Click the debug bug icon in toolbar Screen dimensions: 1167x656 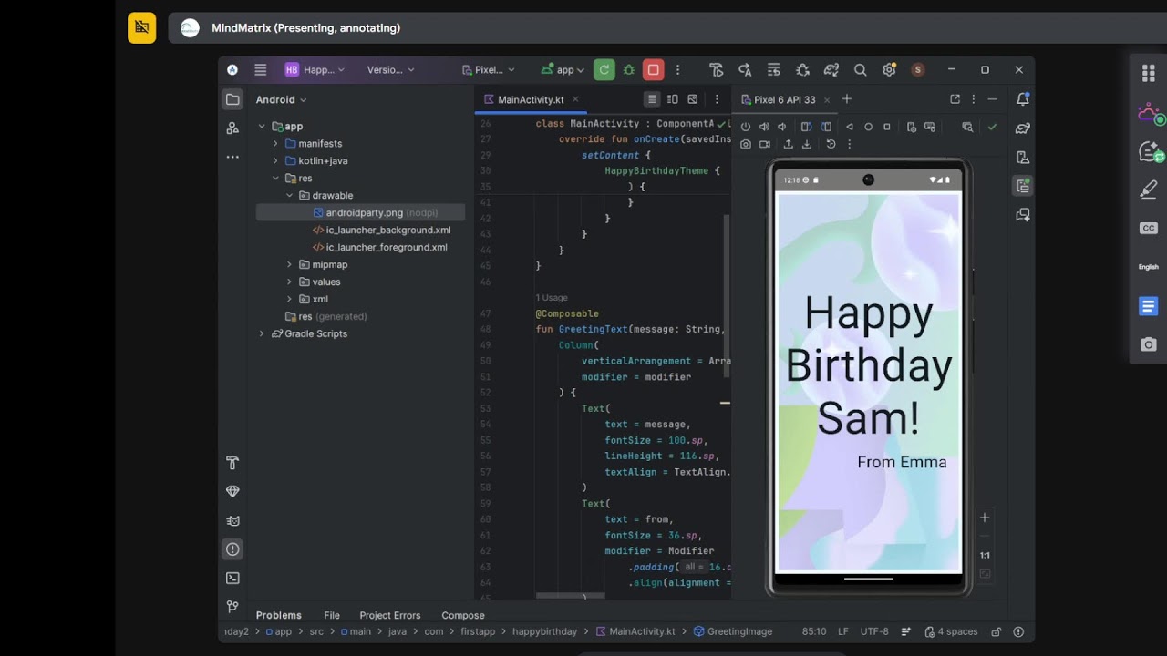point(628,69)
